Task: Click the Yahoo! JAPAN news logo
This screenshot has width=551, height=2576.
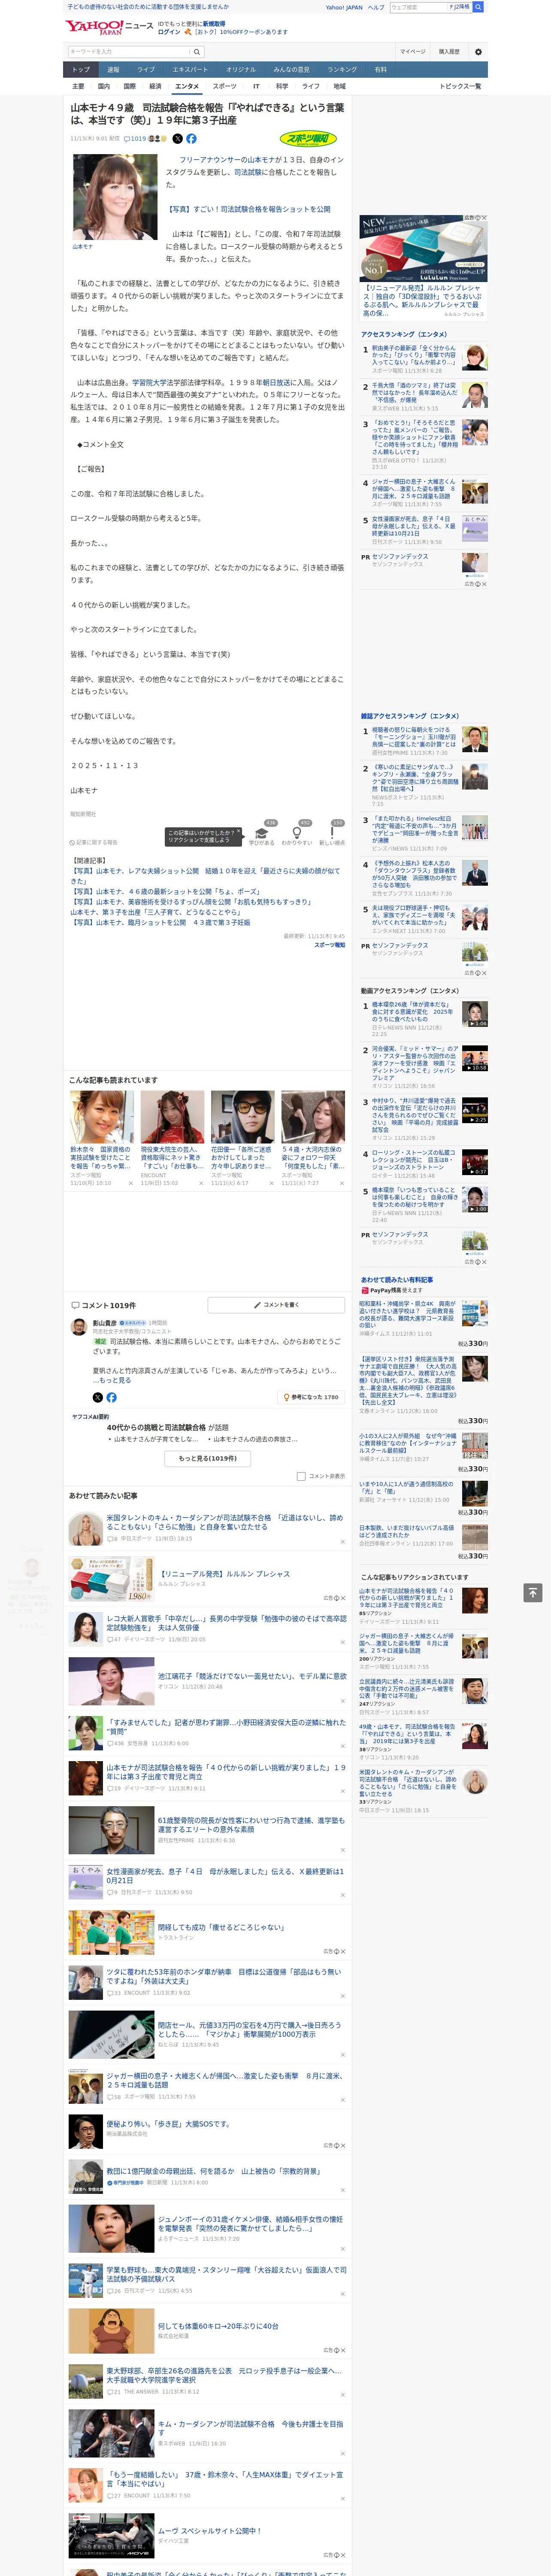Action: (109, 27)
